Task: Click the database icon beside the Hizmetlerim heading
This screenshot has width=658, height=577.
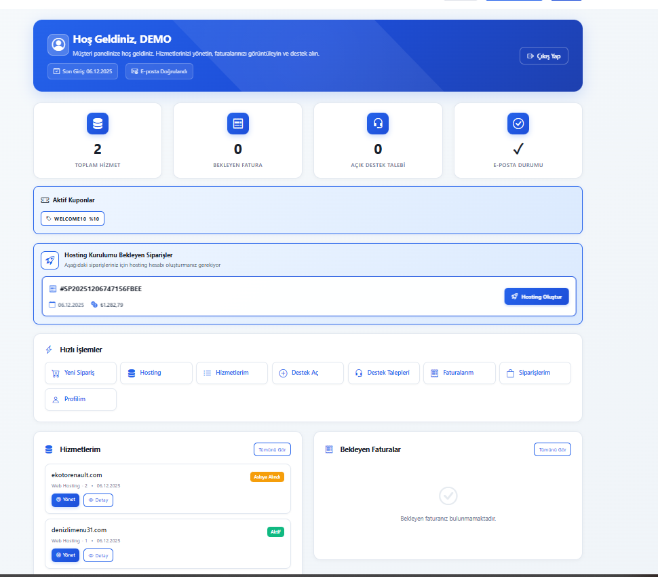Action: click(49, 449)
